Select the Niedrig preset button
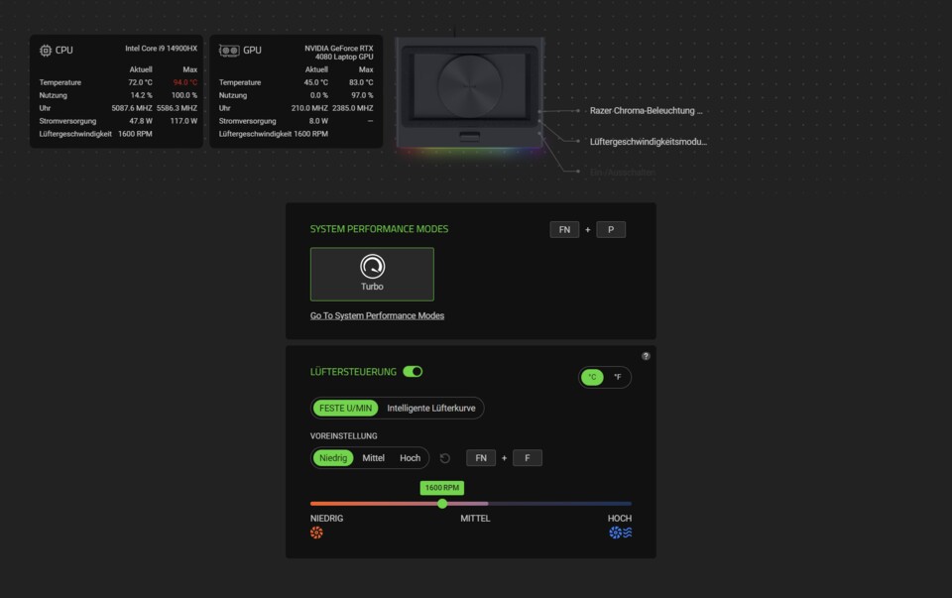The image size is (952, 598). click(x=332, y=458)
